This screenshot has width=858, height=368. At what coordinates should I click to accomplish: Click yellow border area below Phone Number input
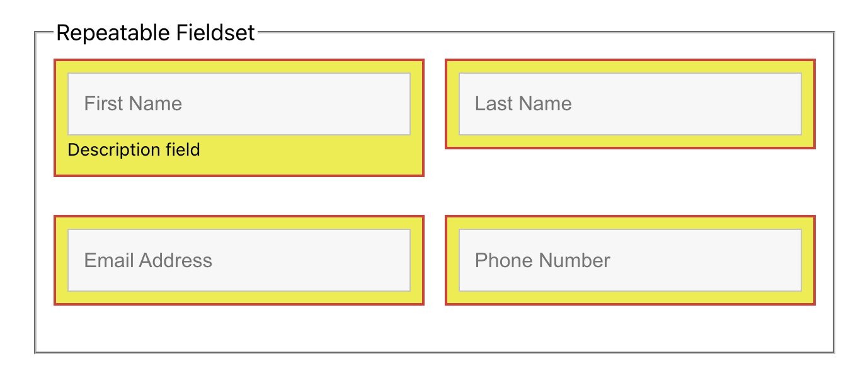click(630, 297)
